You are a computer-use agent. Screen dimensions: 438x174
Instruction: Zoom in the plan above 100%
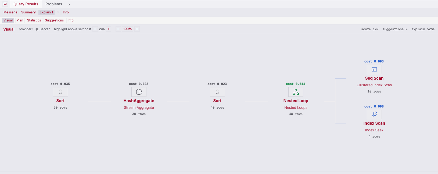point(137,29)
